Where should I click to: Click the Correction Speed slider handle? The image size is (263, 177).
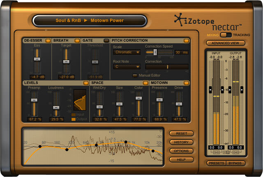tap(155, 52)
